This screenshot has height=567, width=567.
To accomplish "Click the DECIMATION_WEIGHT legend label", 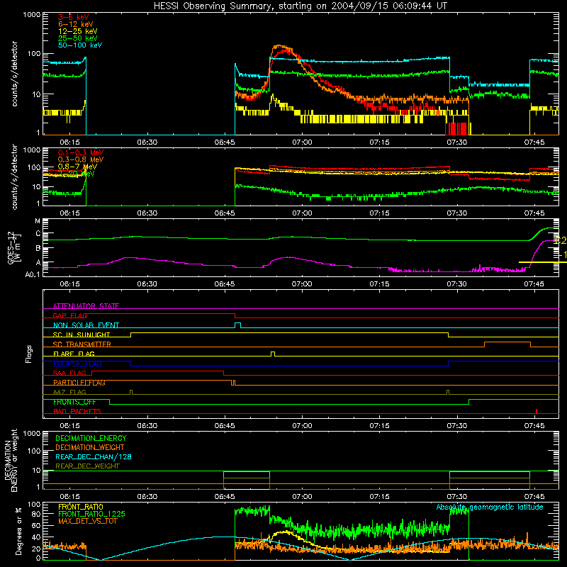I will tap(90, 447).
